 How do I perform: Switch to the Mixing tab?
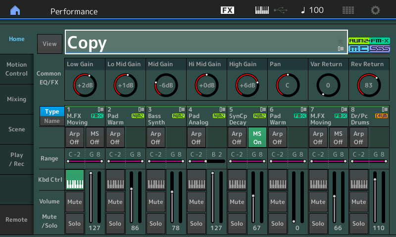16,99
